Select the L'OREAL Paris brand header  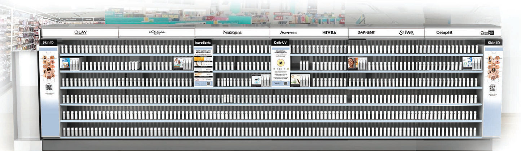click(x=157, y=32)
